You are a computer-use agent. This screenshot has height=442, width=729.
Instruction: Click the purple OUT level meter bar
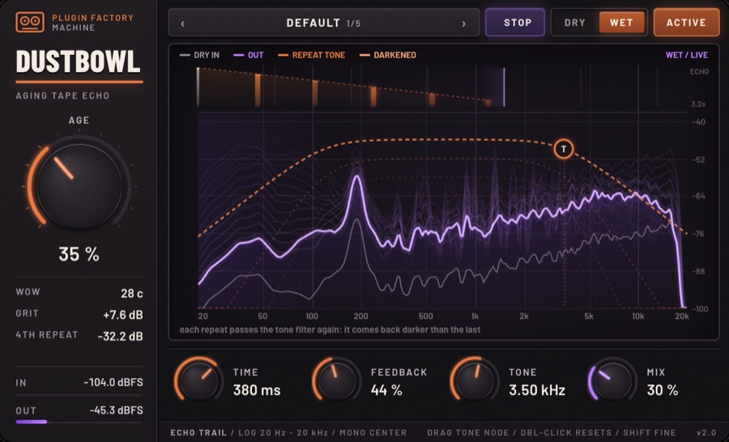point(31,422)
